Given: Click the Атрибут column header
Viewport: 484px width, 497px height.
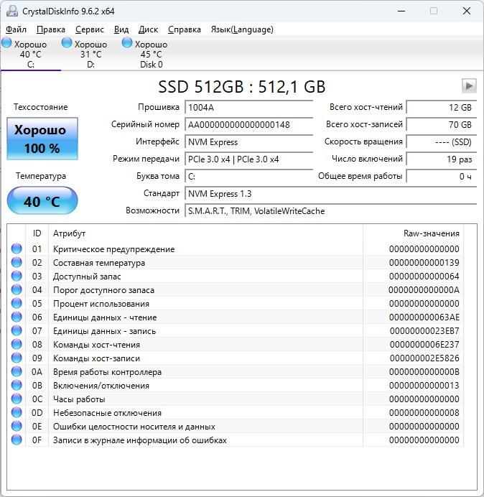Looking at the screenshot, I should click(205, 233).
